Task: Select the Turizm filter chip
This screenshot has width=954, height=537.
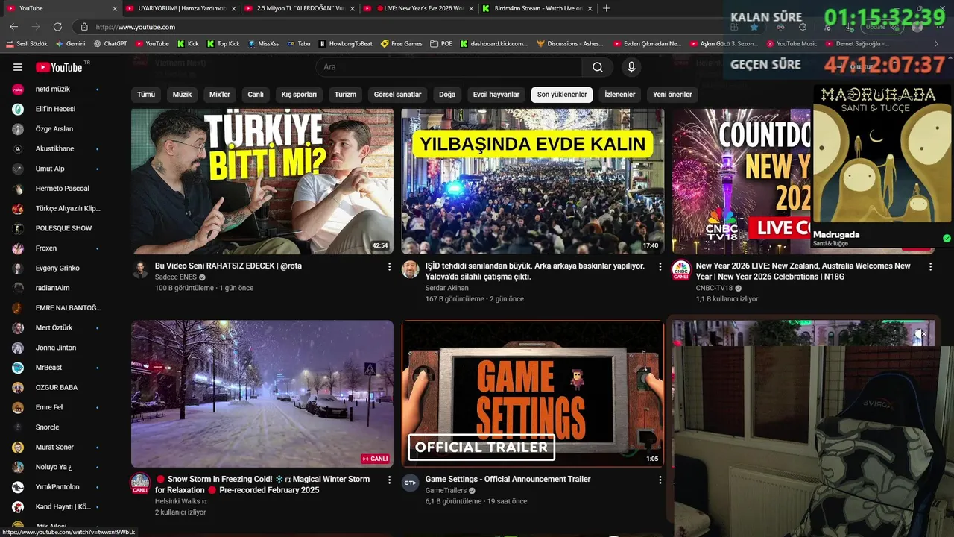Action: pos(345,95)
